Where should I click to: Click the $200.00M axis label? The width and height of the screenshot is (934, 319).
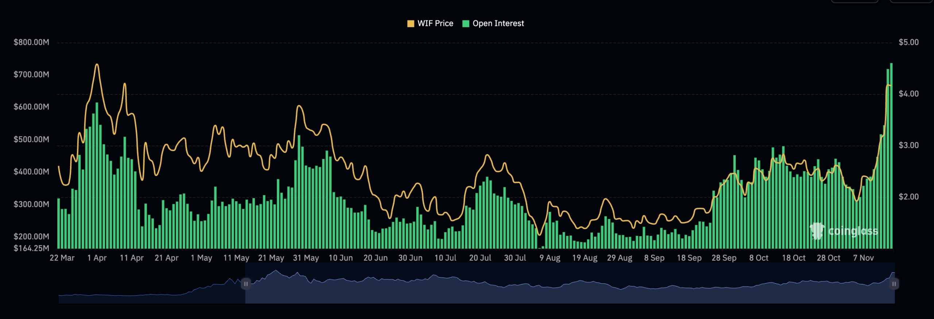[31, 237]
